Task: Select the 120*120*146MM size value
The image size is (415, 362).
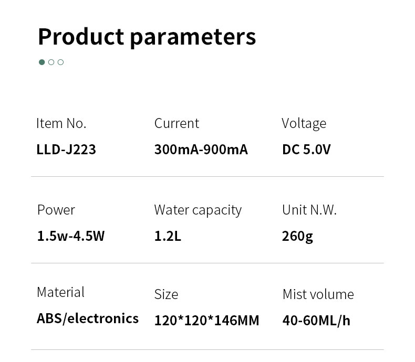Action: tap(206, 320)
